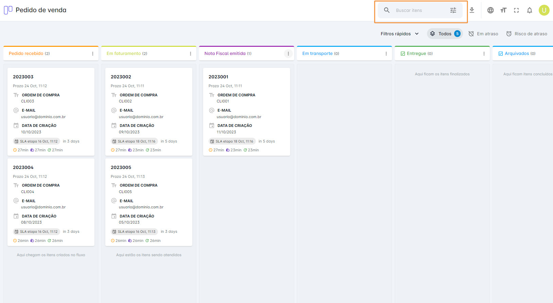Screen dimensions: 553x303
Task: Open Em faturamento column options menu
Action: (191, 54)
